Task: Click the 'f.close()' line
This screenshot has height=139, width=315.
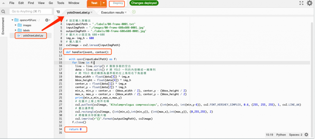Action: pyautogui.click(x=79, y=122)
